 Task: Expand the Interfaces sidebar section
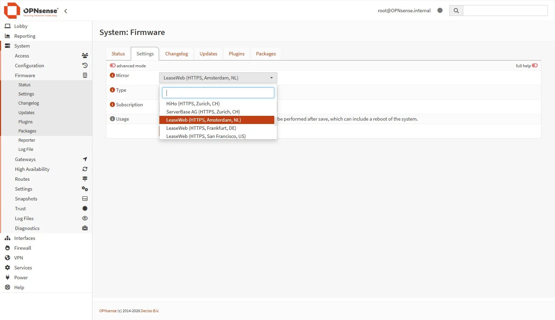(x=24, y=238)
